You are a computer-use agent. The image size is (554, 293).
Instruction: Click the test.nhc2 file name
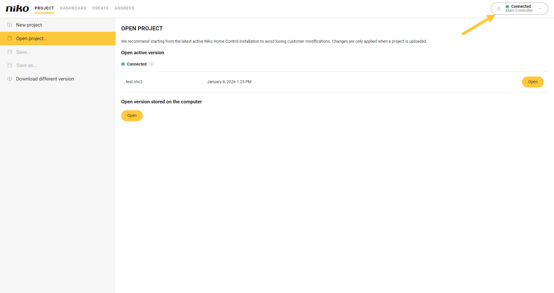coord(134,82)
